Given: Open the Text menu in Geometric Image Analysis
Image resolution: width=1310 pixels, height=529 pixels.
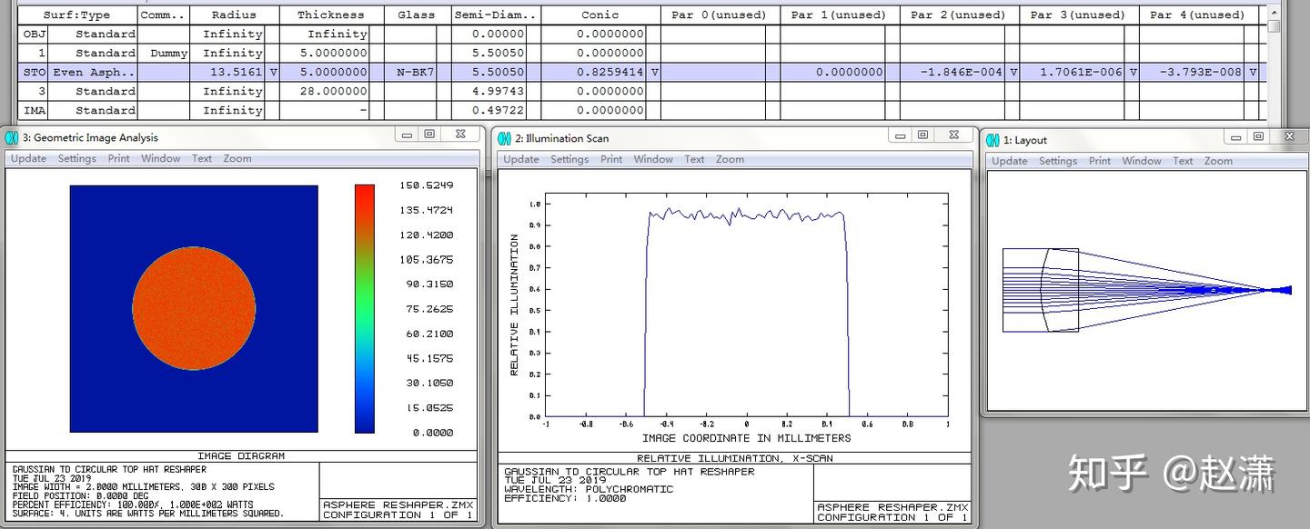Looking at the screenshot, I should (201, 158).
